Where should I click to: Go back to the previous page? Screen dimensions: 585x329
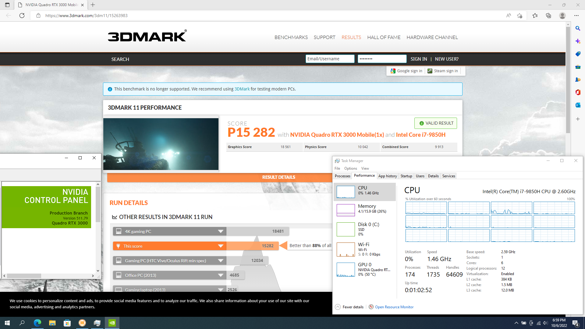point(9,16)
